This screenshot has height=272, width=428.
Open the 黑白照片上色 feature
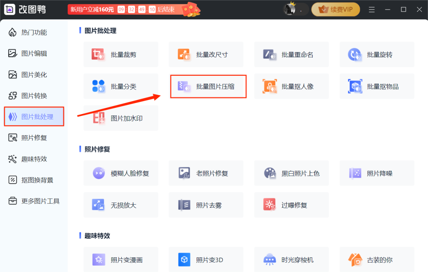[x=291, y=173]
